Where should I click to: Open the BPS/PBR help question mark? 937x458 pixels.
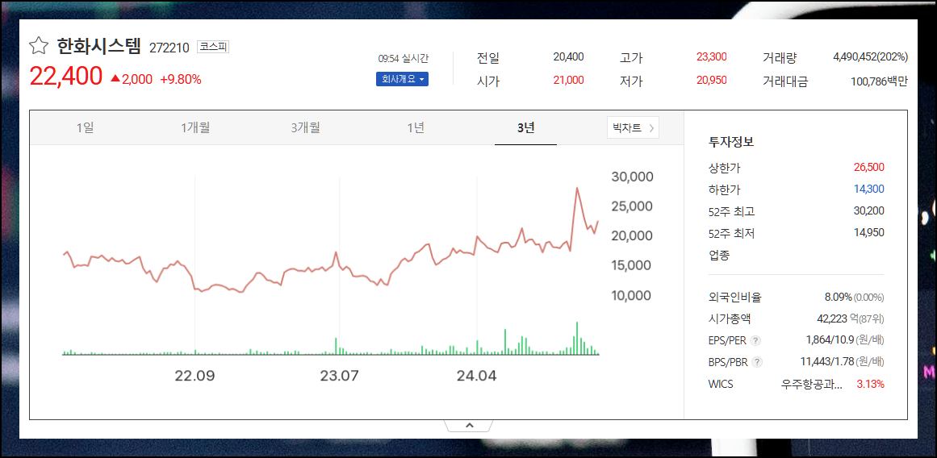pos(757,362)
